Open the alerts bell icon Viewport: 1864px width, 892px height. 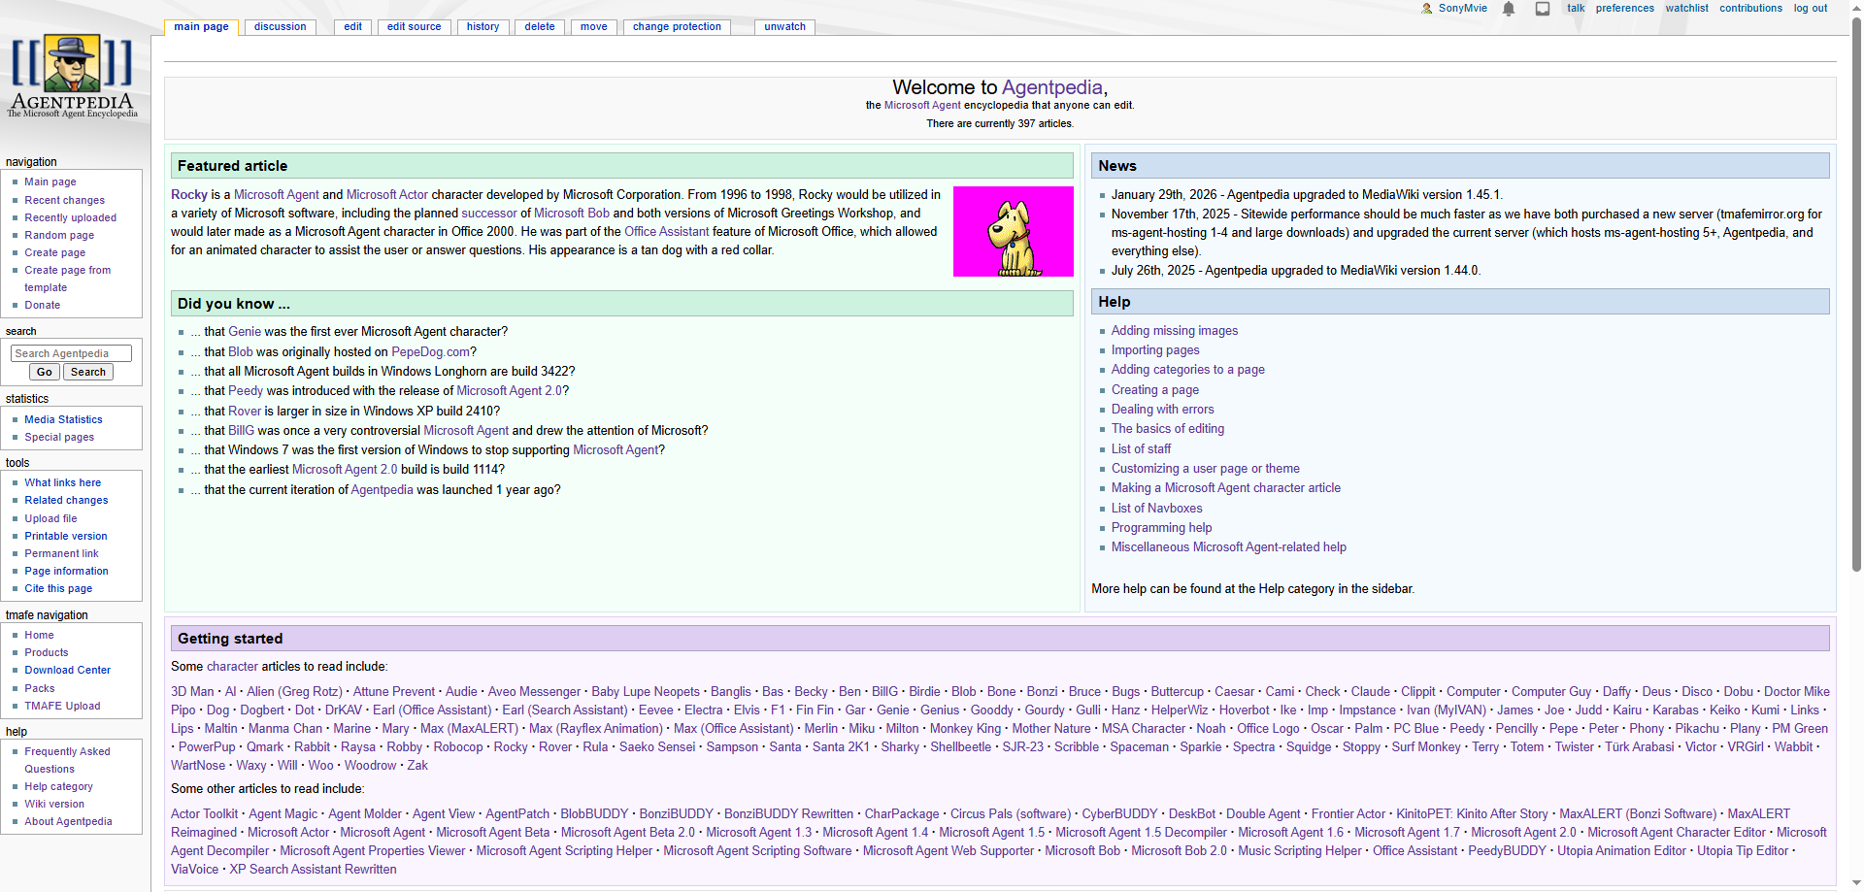pyautogui.click(x=1509, y=9)
